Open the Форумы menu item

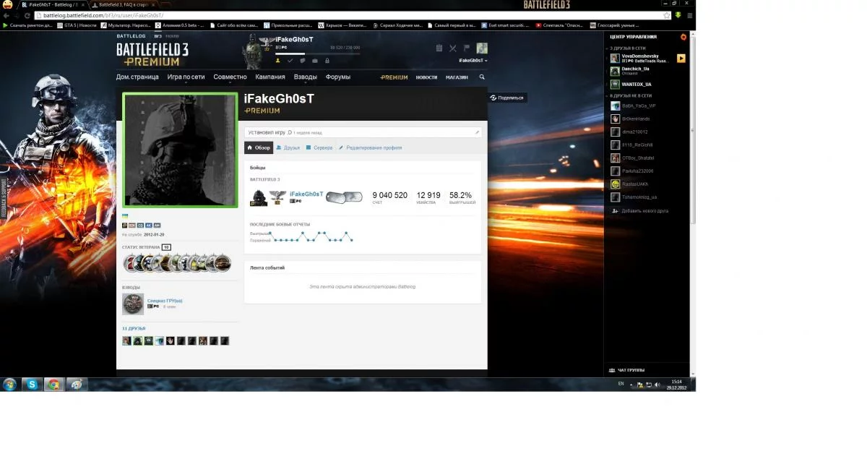(337, 77)
